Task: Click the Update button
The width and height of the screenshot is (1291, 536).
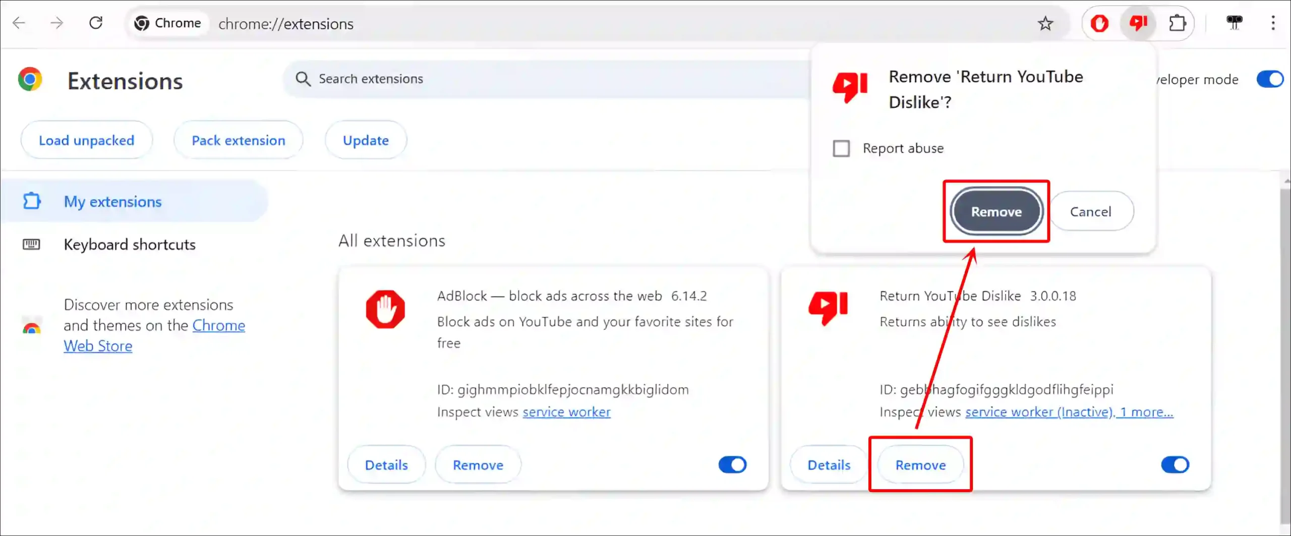Action: click(x=366, y=140)
